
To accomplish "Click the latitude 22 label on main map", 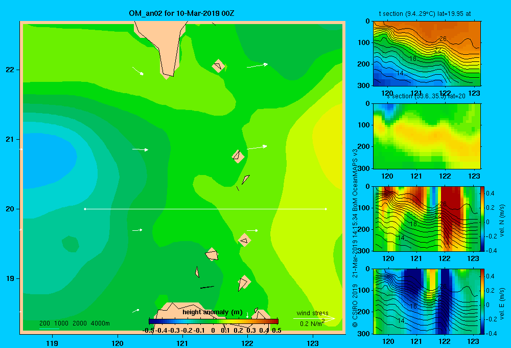I will (10, 70).
